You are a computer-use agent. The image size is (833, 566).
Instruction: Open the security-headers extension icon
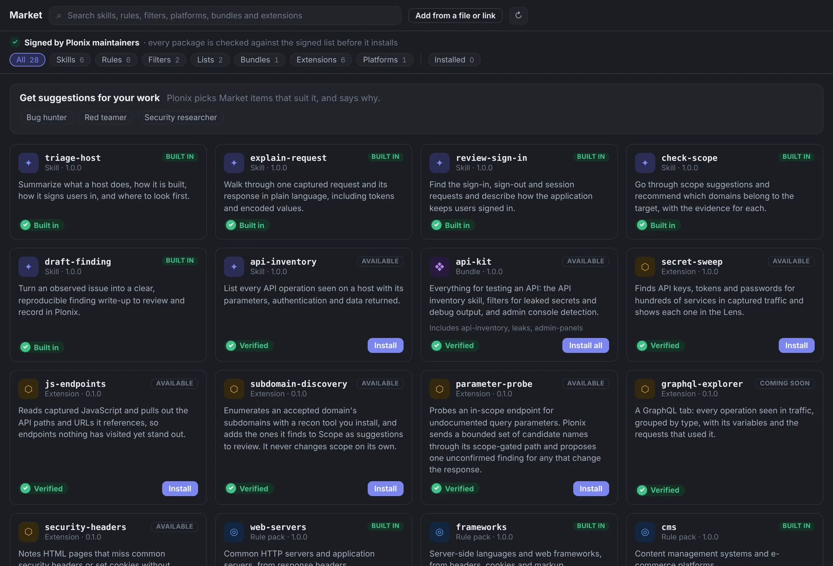point(28,532)
